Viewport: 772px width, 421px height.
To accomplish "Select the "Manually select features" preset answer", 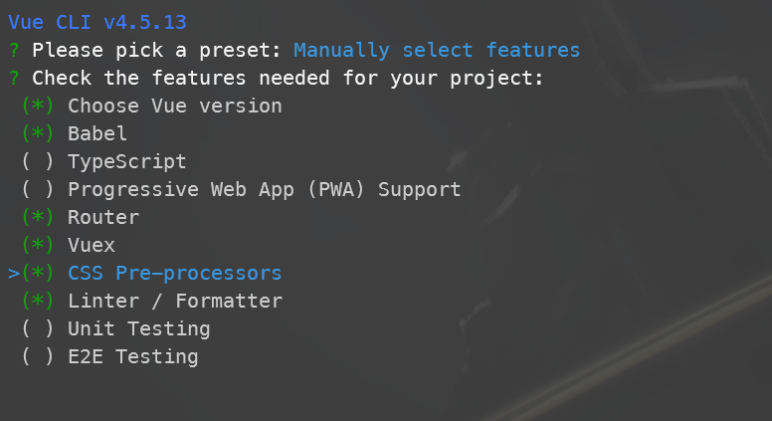I will [x=437, y=50].
